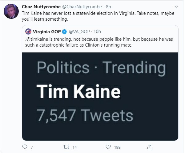
Task: Like the tweet with the heart icon
Action: pos(108,147)
